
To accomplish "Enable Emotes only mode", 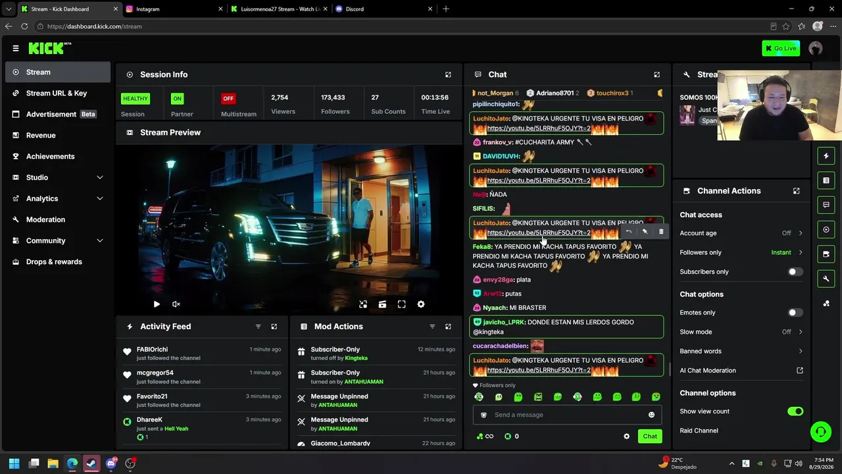I will pyautogui.click(x=795, y=313).
